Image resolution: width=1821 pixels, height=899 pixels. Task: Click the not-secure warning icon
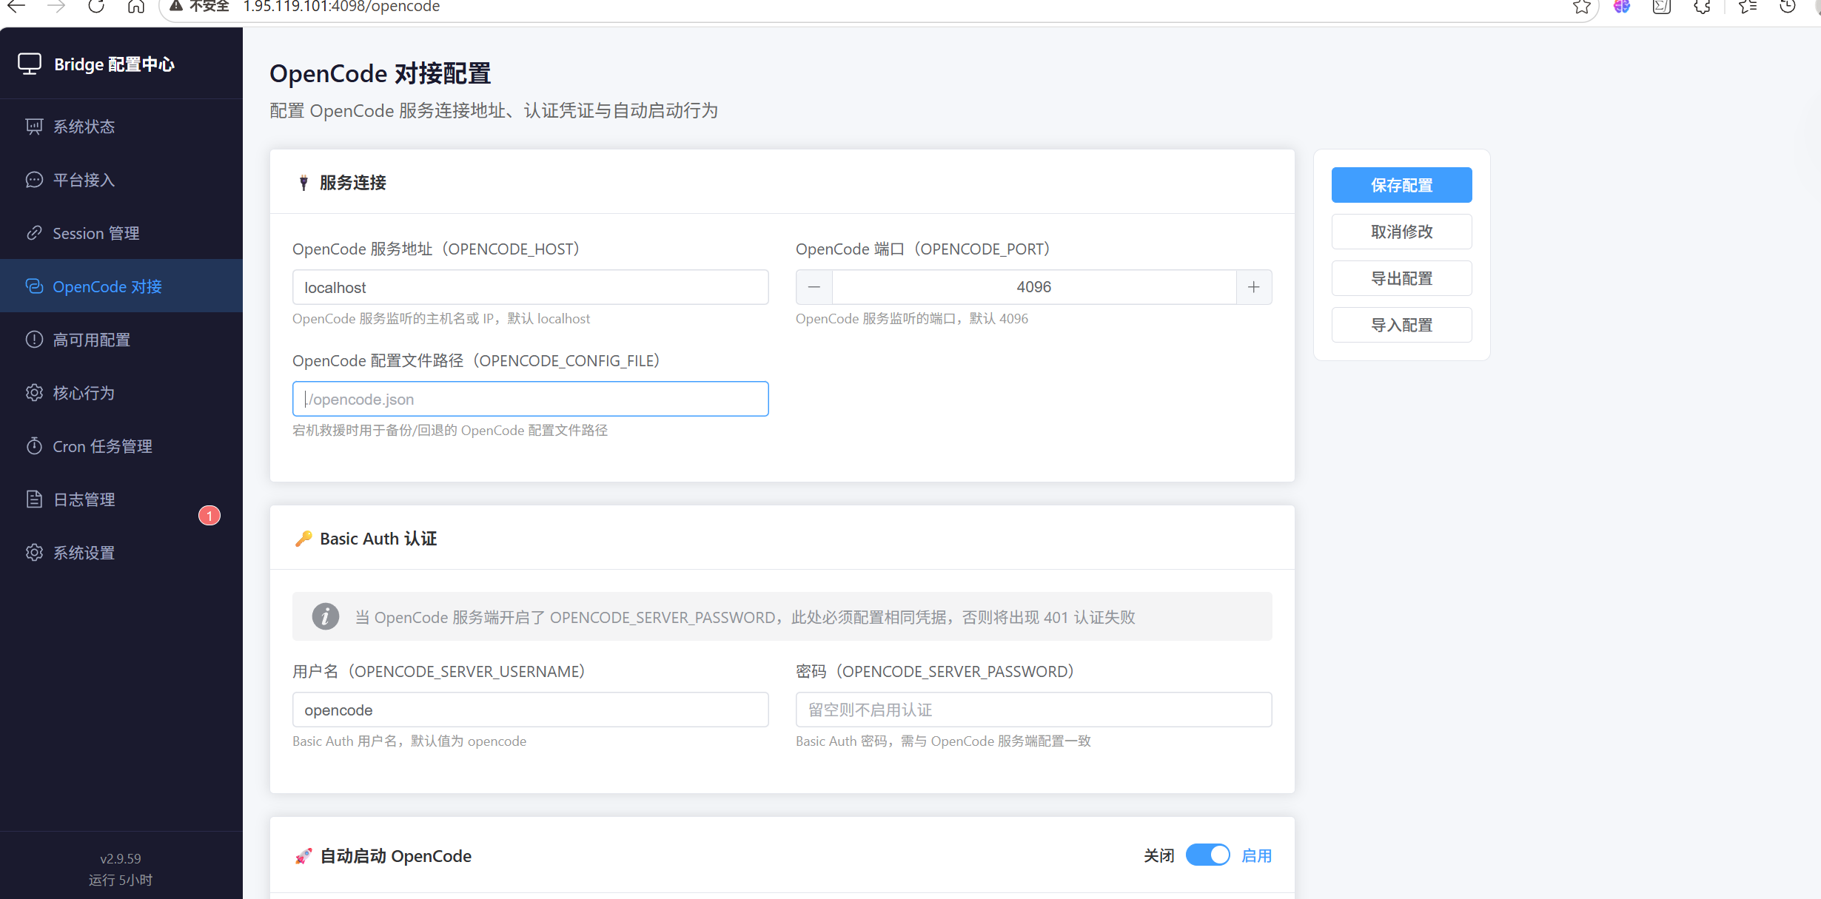click(176, 7)
